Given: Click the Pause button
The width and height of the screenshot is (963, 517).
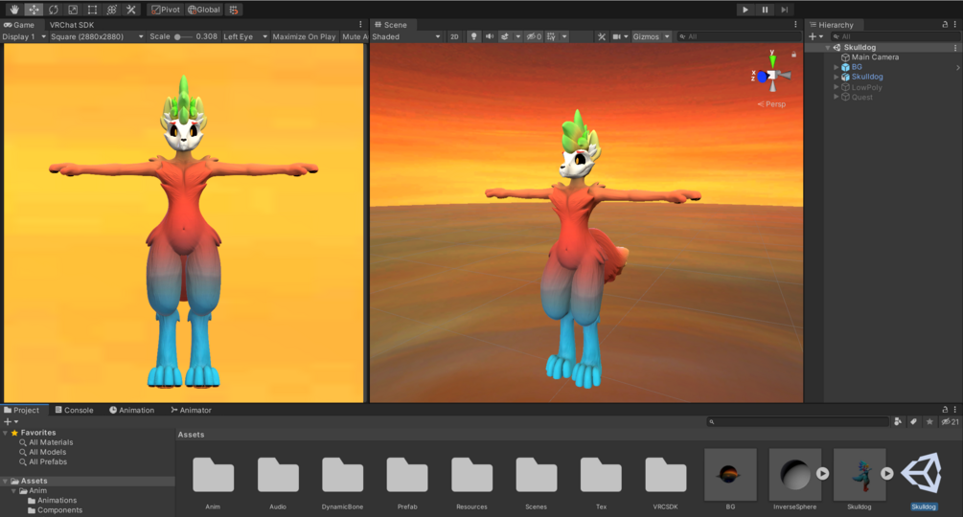Looking at the screenshot, I should 765,10.
